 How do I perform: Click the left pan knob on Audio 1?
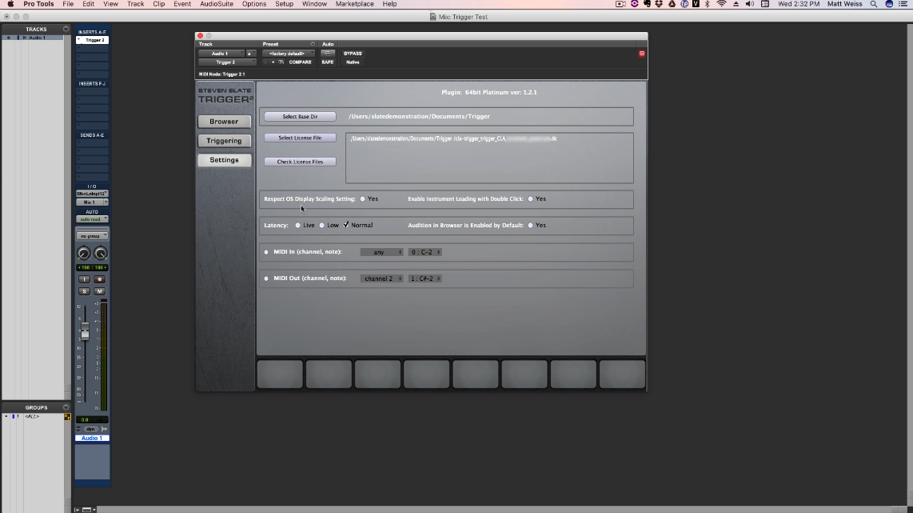(x=84, y=253)
